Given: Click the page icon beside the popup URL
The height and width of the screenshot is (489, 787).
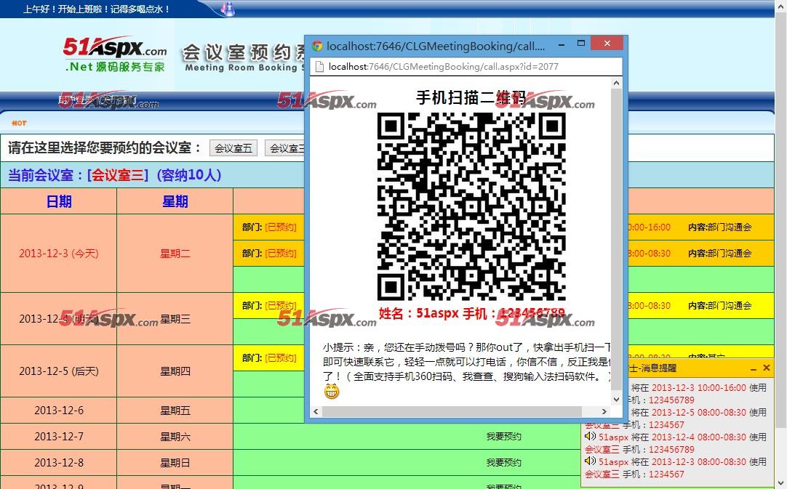Looking at the screenshot, I should click(319, 67).
